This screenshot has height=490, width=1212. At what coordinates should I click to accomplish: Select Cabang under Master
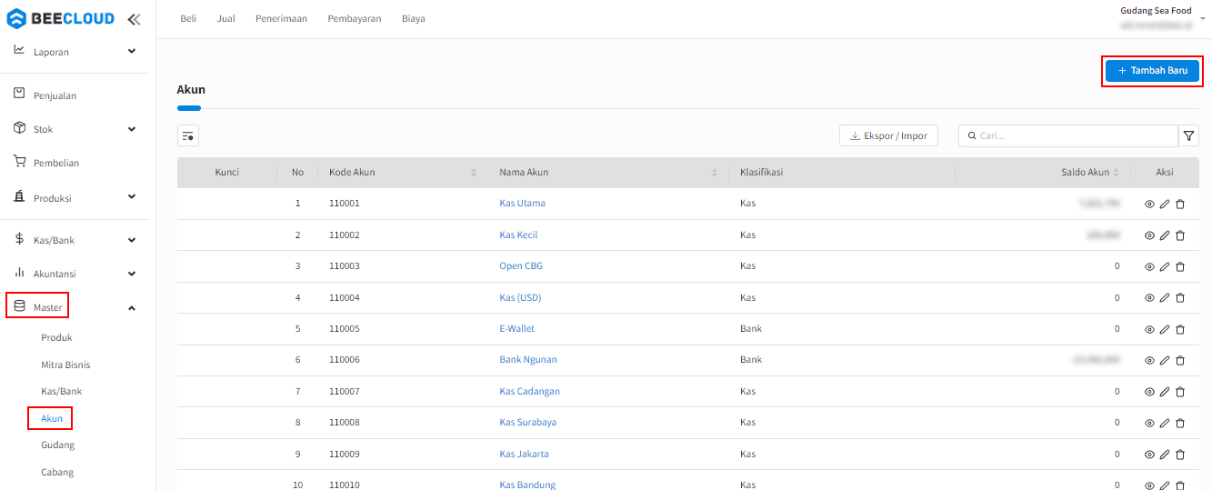pyautogui.click(x=57, y=472)
